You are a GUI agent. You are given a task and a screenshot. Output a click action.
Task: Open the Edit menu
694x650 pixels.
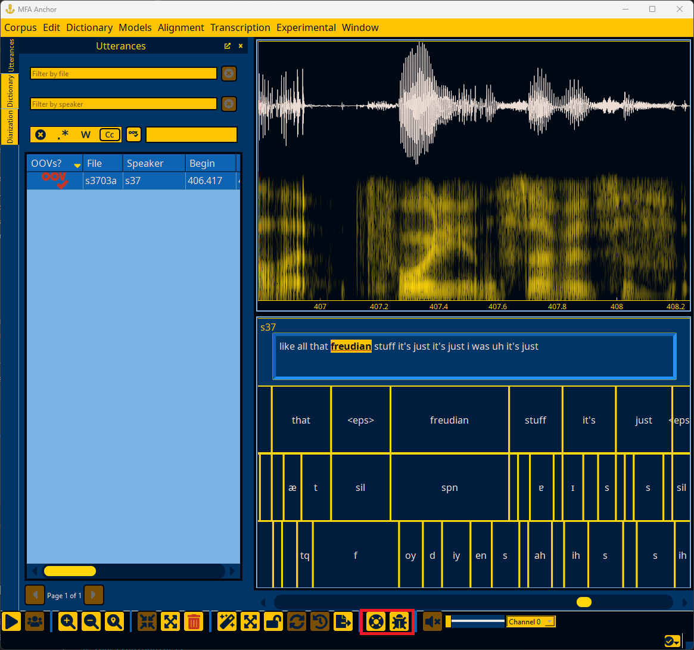point(51,27)
